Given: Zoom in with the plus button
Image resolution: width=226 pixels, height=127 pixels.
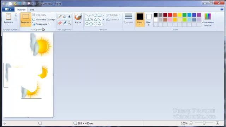Looking at the screenshot, I should pos(218,123).
